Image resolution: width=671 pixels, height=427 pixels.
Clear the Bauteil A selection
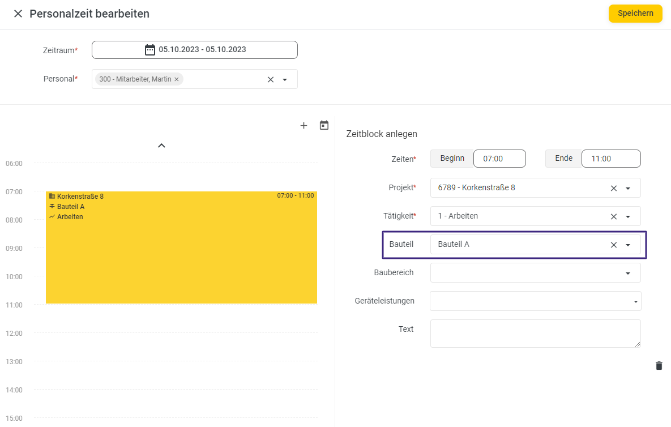point(614,245)
